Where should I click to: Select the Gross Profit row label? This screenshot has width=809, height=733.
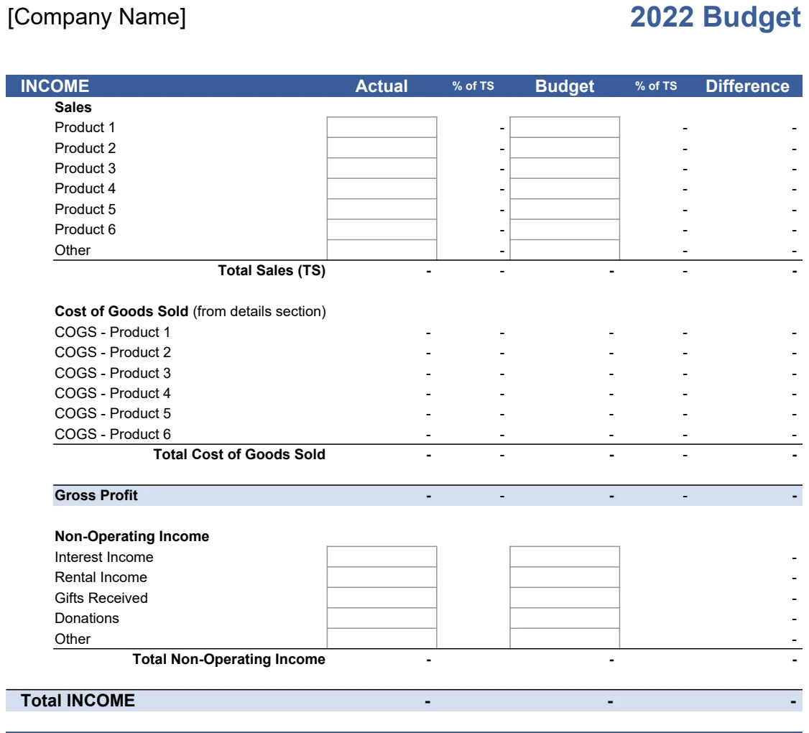96,495
